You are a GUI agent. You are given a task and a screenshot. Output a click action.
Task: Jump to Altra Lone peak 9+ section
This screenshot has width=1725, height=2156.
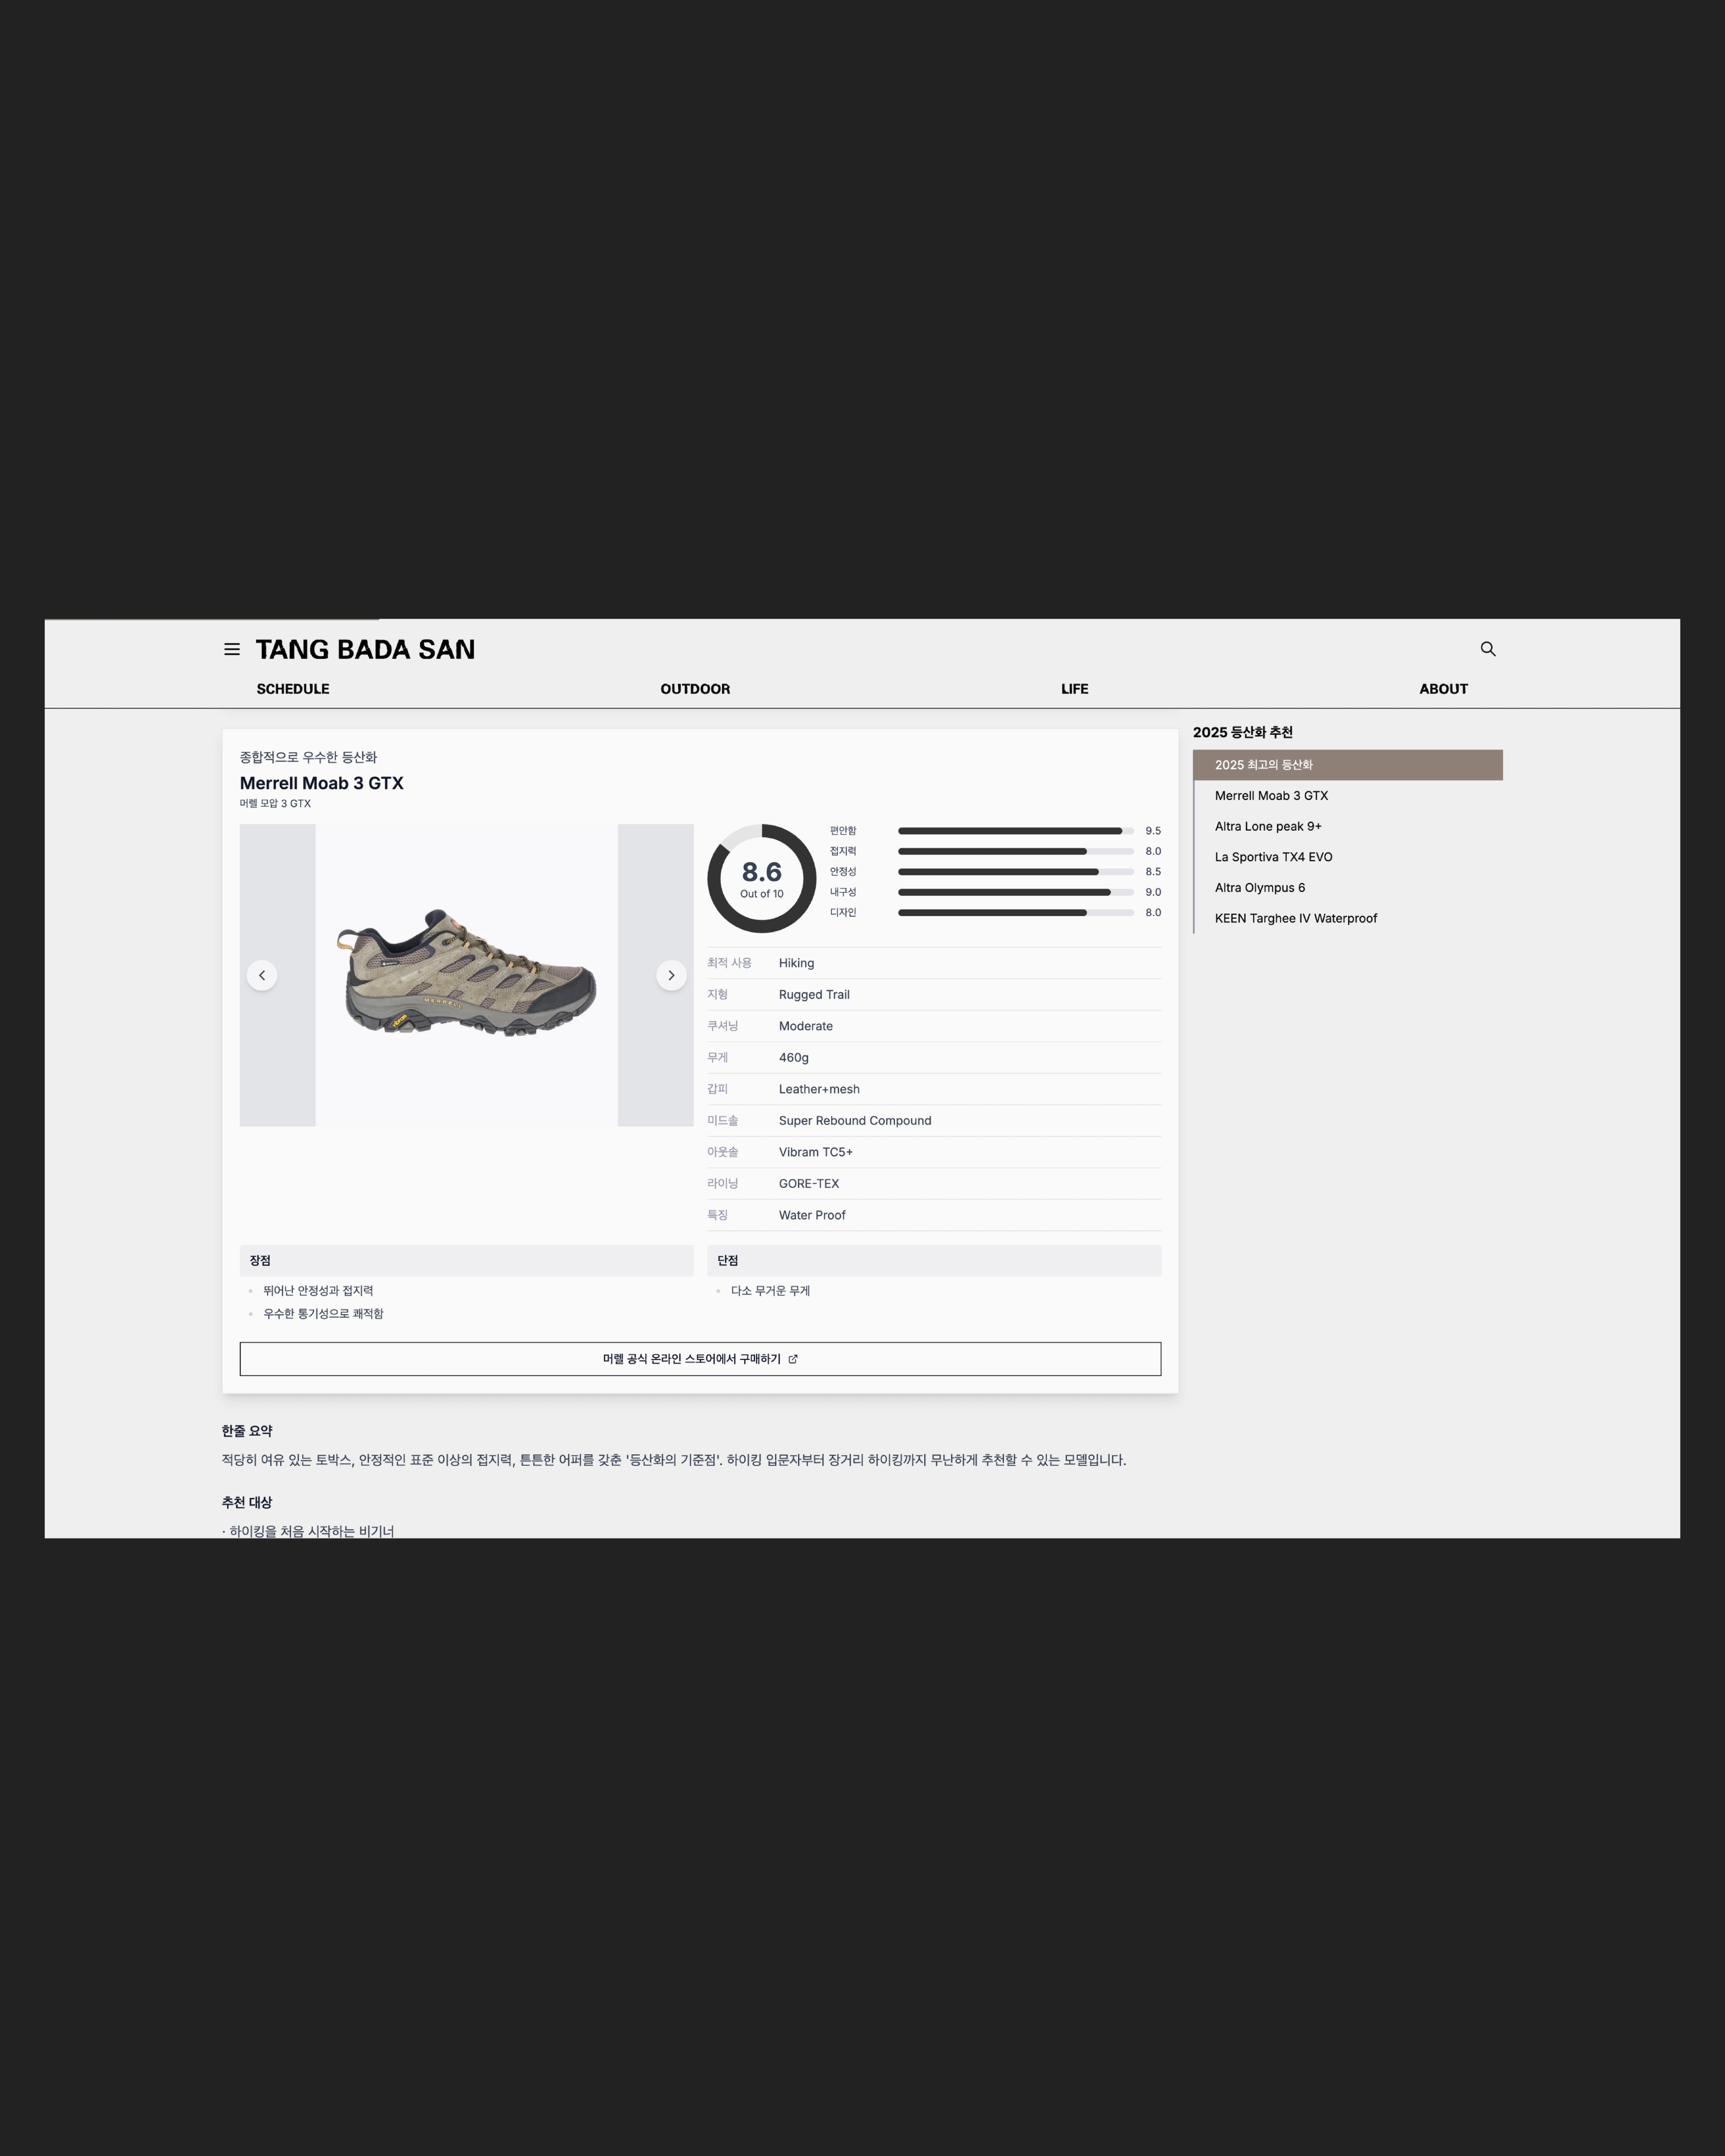tap(1268, 826)
